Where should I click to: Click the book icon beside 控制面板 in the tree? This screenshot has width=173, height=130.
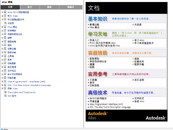tap(5, 63)
